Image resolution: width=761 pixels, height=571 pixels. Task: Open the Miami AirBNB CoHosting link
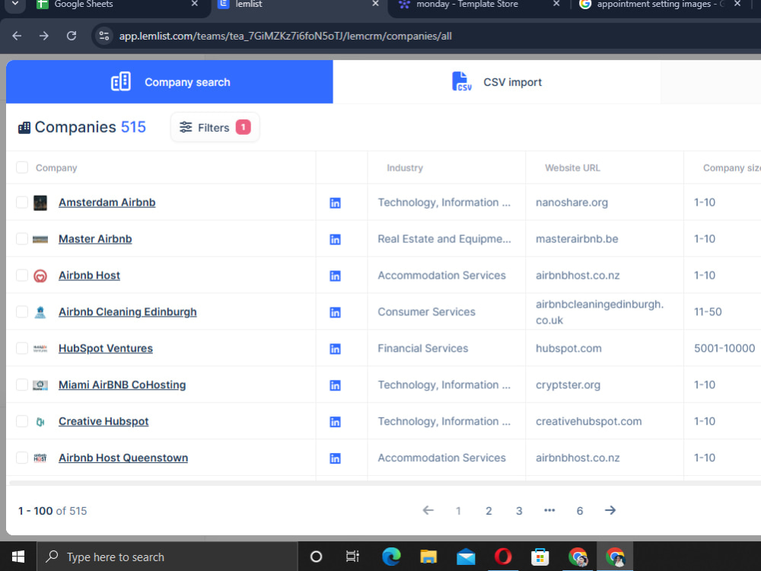click(x=123, y=384)
